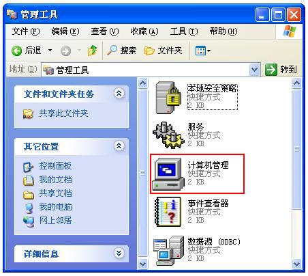
Task: Collapse the 其它位置 panel
Action: pyautogui.click(x=119, y=146)
